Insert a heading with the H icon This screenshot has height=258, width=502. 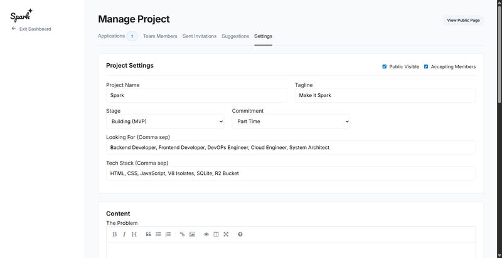(134, 234)
